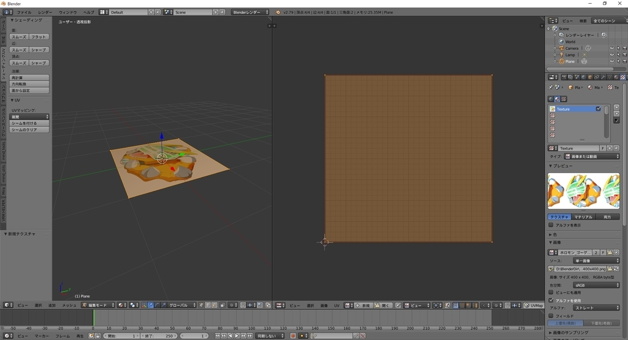Click 開く button in UV editor
The width and height of the screenshot is (628, 340).
click(x=383, y=305)
